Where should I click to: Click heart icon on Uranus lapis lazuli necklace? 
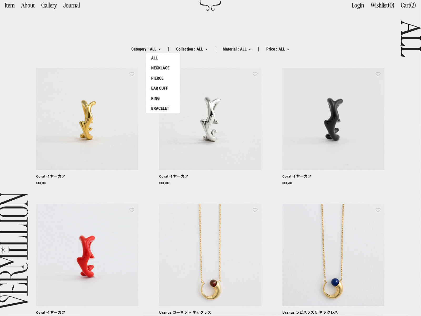(378, 210)
